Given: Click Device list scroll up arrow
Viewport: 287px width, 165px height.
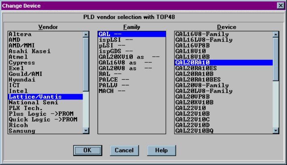Looking at the screenshot, I should (x=276, y=34).
